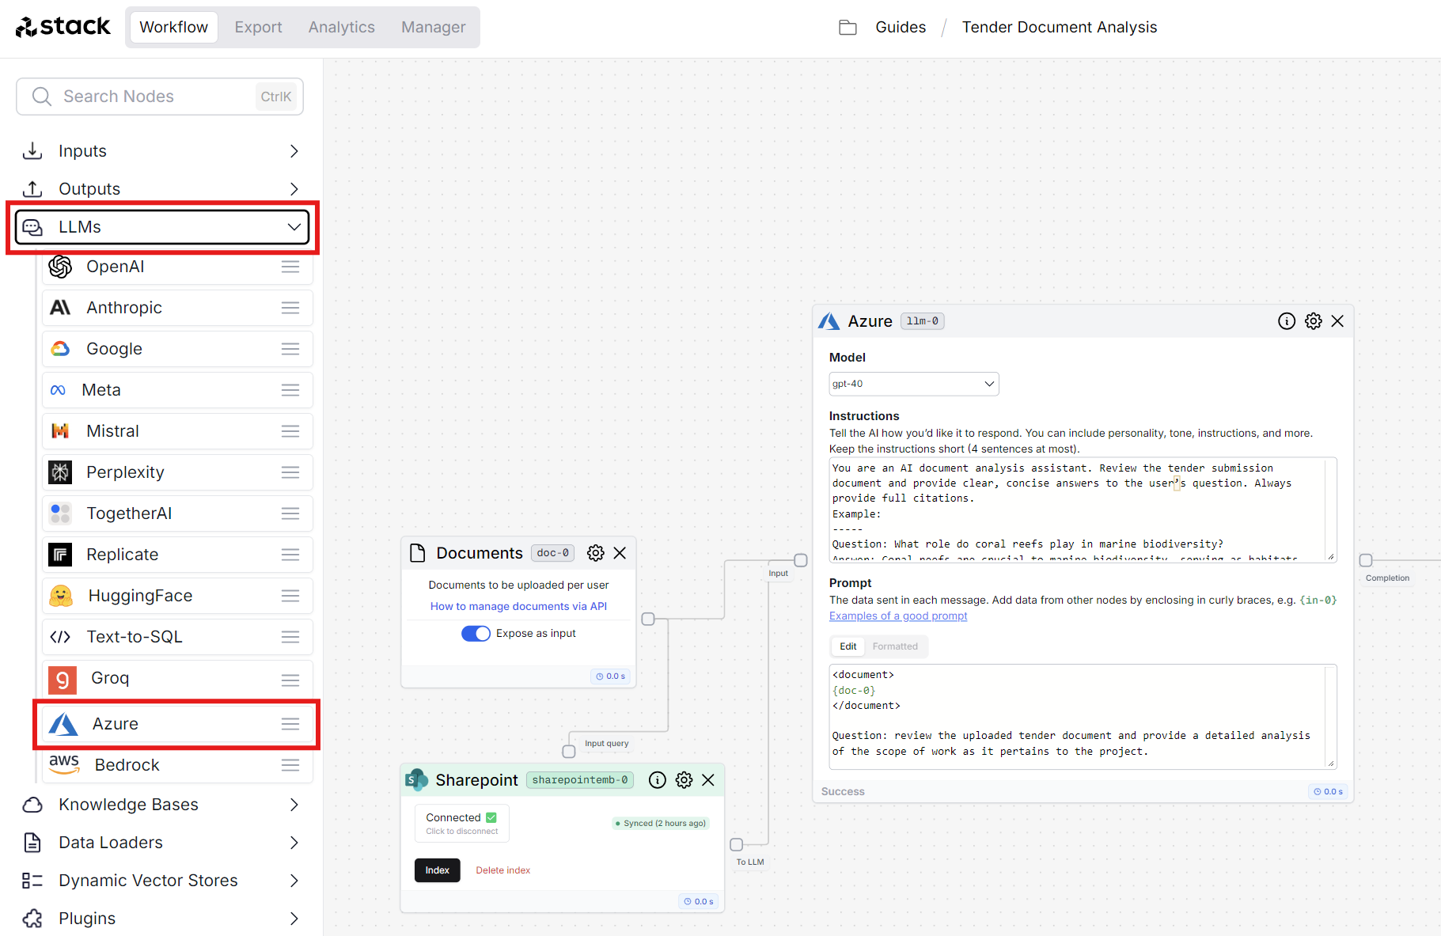
Task: Expand the Outputs category
Action: 161,189
